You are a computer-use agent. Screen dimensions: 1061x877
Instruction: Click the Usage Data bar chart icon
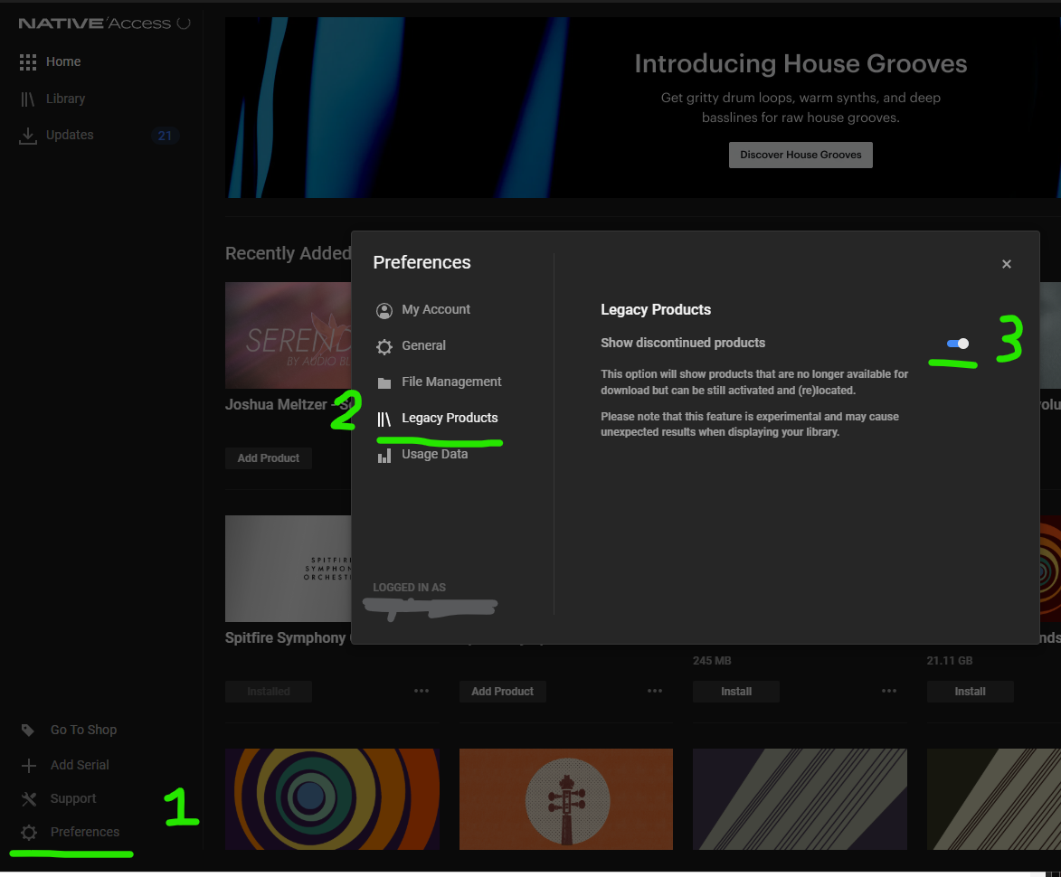click(384, 456)
